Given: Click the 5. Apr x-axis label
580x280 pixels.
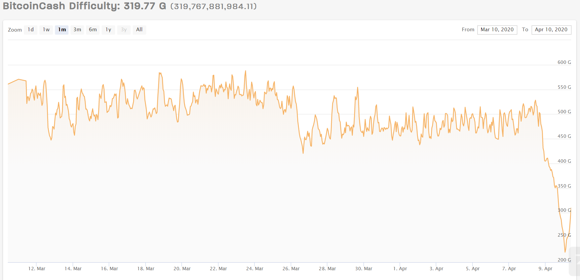Looking at the screenshot, I should click(x=472, y=269).
